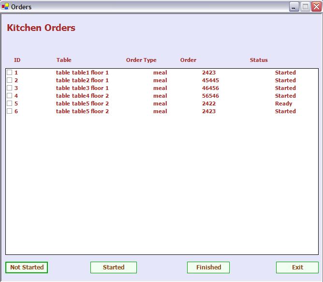Image resolution: width=323 pixels, height=282 pixels.
Task: Mark the checkbox for order ID 6
Action: pos(9,111)
